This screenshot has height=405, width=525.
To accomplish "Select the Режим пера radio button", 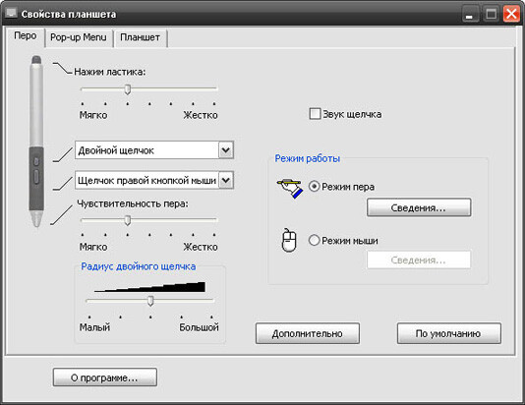I will pos(314,186).
